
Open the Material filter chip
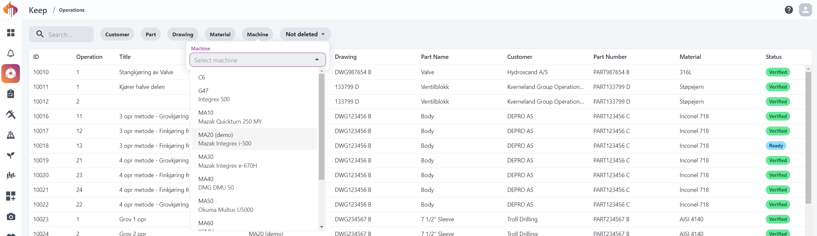click(x=220, y=34)
